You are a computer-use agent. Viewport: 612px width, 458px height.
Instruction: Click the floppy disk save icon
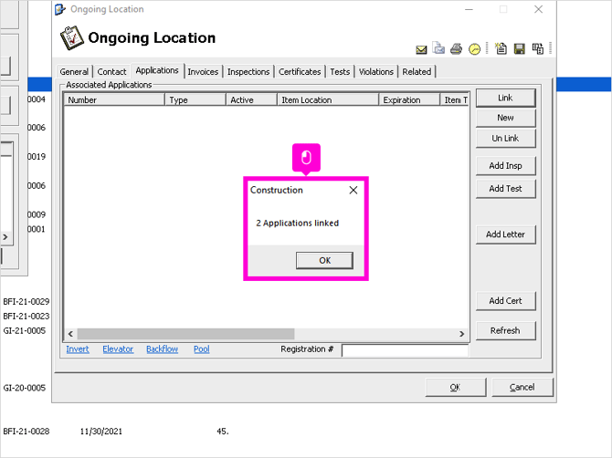(519, 48)
